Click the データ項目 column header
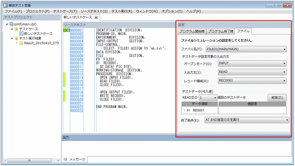The image size is (295, 166). point(199,104)
